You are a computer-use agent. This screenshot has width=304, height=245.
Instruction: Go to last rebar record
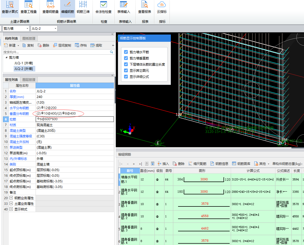140,164
